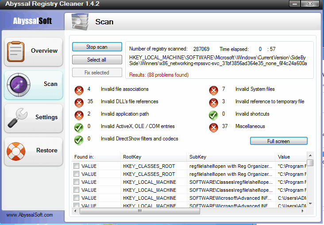Click Invalid DLL's file references label
324x225 pixels.
click(130, 101)
